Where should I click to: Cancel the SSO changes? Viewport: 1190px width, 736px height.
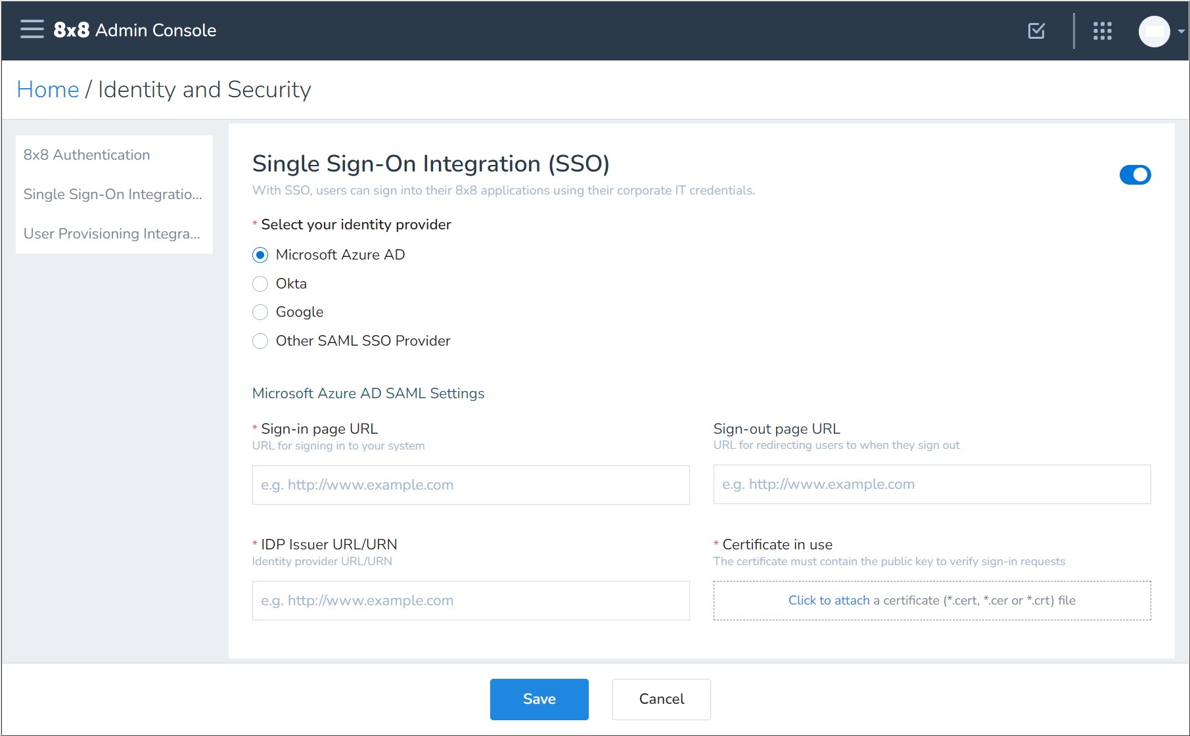click(661, 699)
